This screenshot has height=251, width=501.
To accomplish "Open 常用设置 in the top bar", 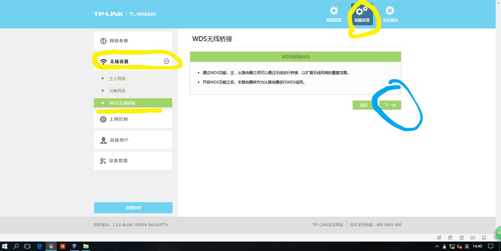I will (x=333, y=14).
